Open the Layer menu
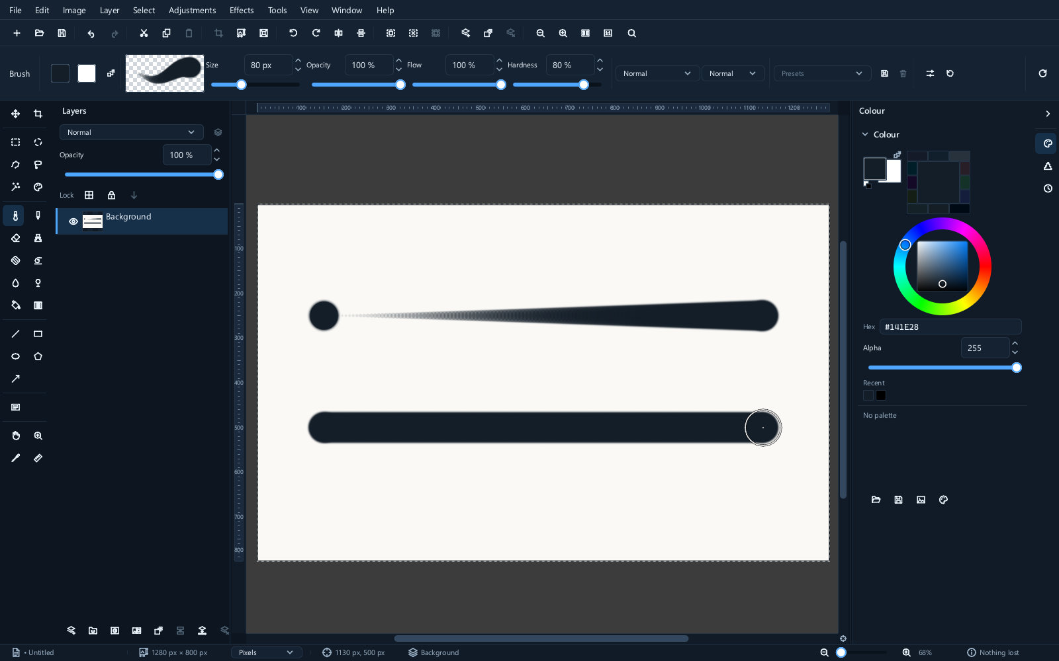Image resolution: width=1059 pixels, height=661 pixels. [109, 11]
